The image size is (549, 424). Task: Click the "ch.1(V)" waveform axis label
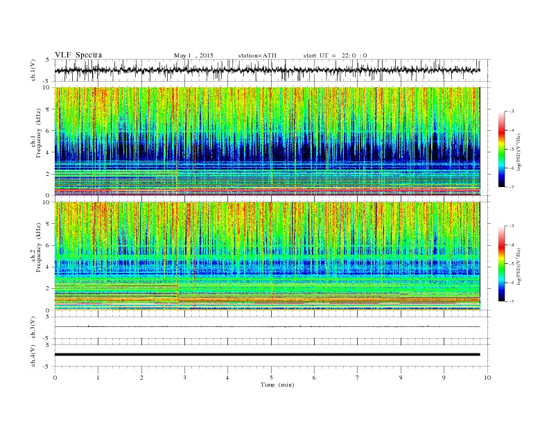(x=33, y=70)
